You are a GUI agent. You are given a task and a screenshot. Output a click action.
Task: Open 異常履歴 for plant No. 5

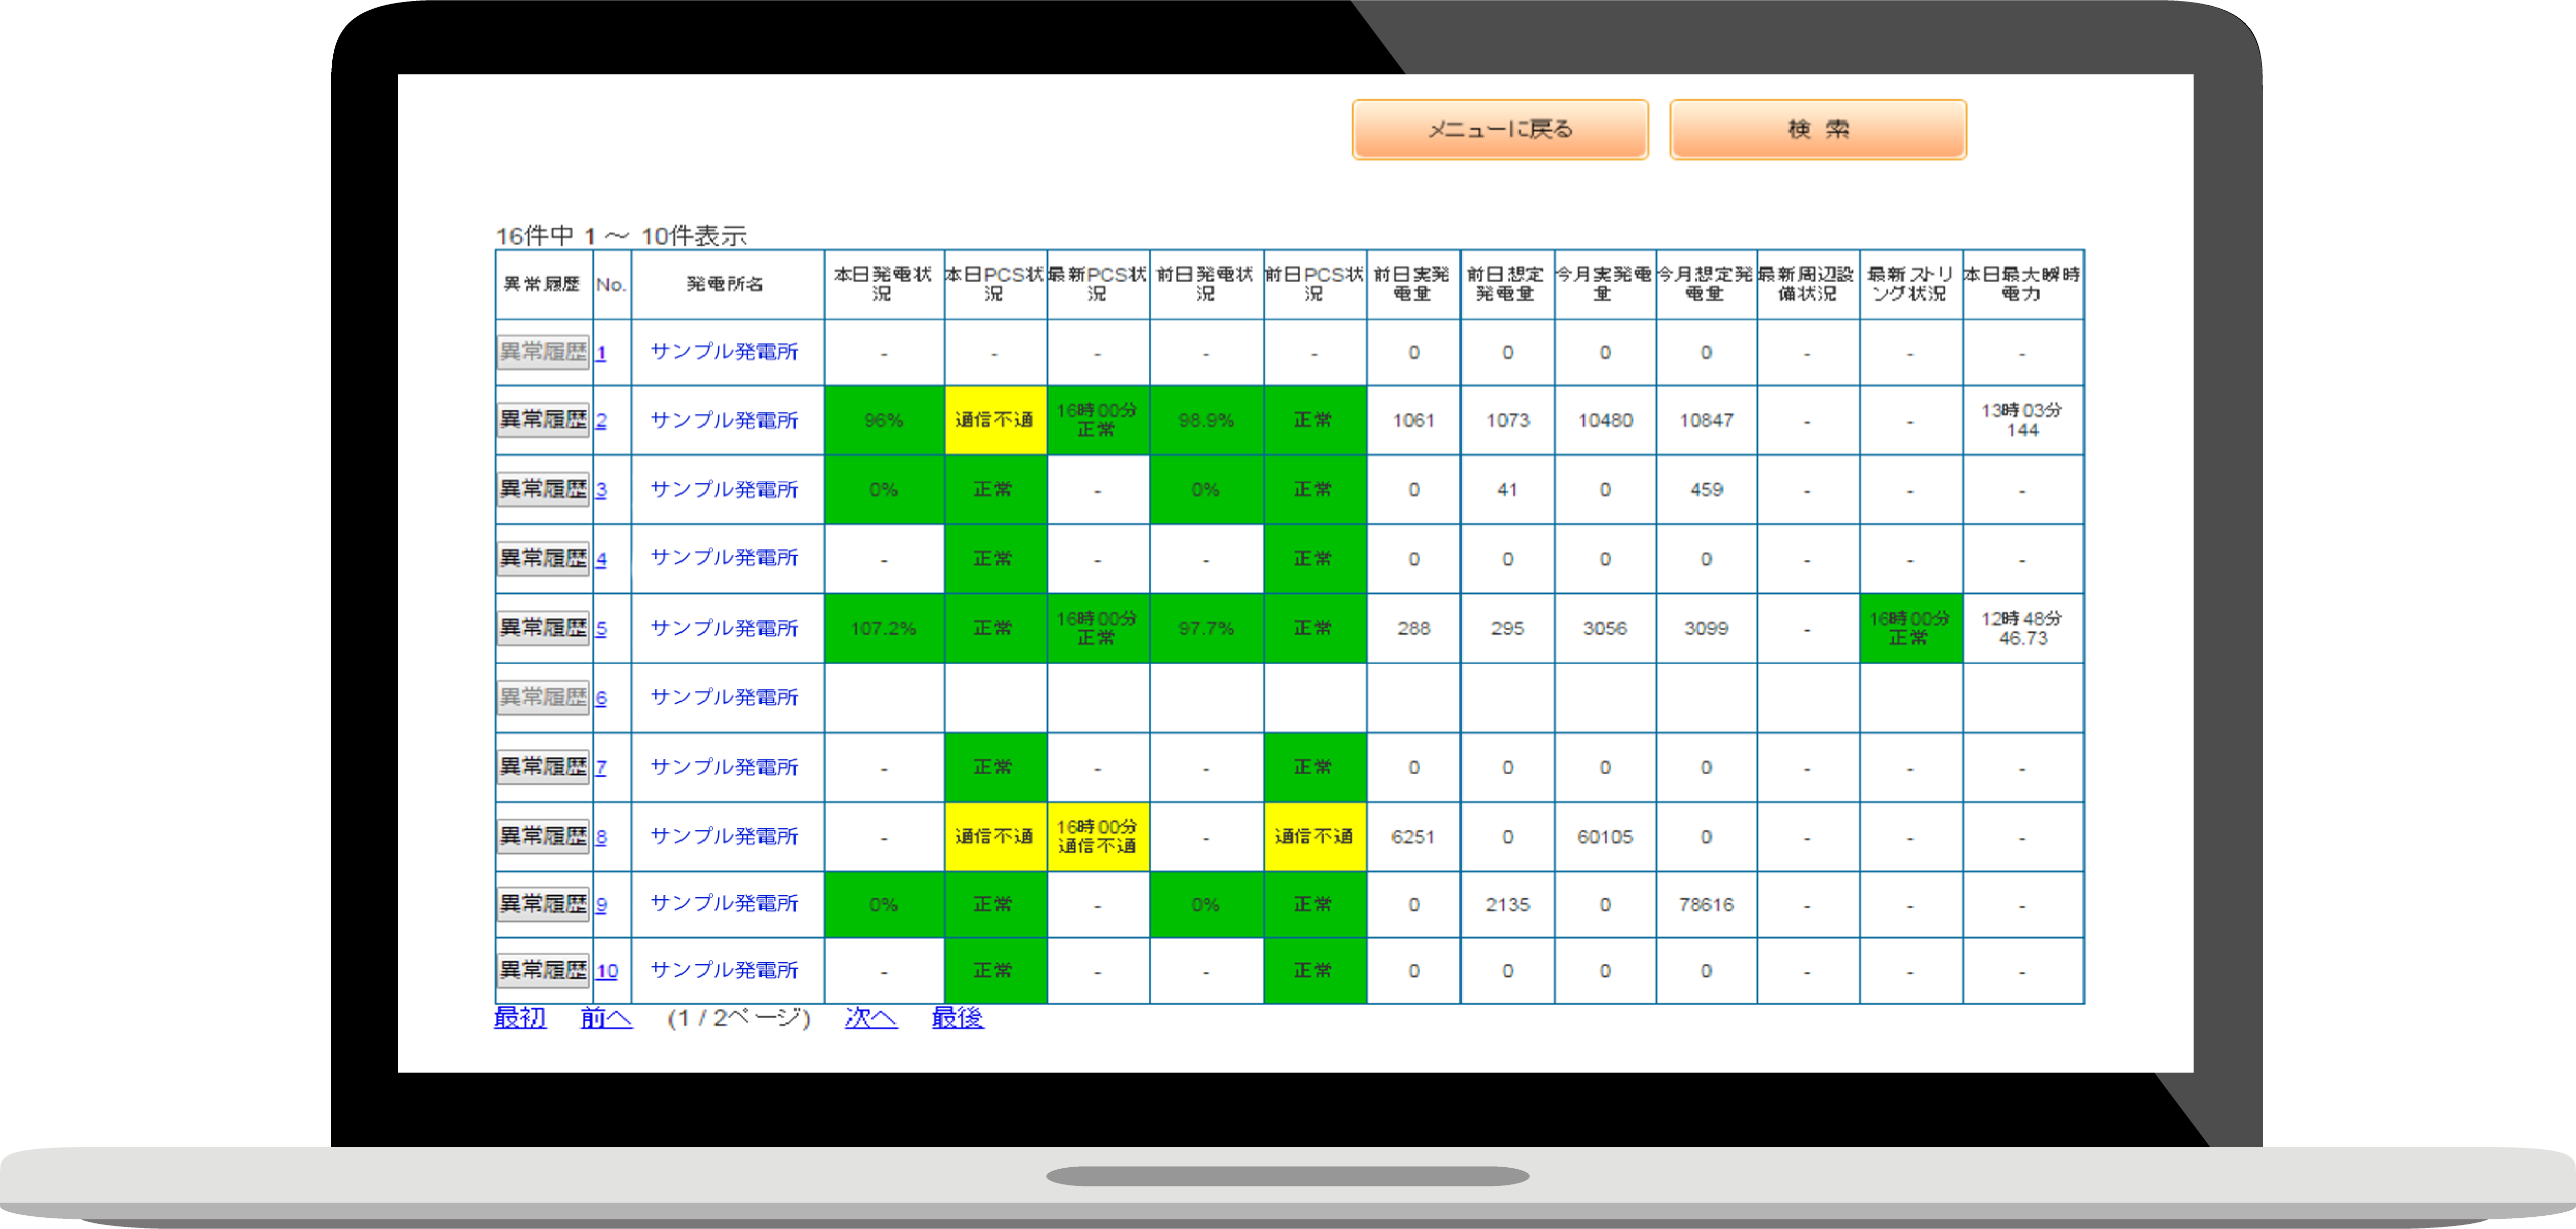[543, 628]
